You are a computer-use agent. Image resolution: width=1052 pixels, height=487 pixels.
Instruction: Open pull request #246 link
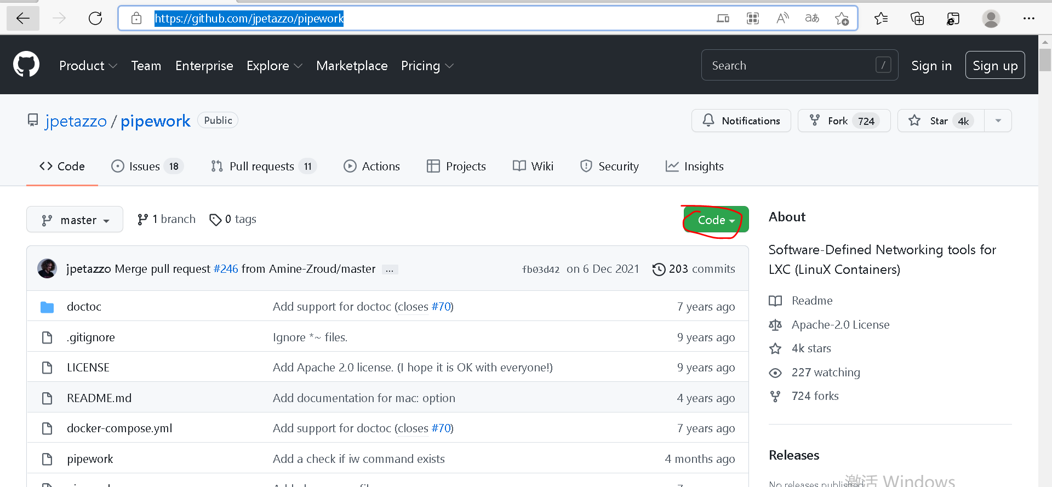coord(226,269)
